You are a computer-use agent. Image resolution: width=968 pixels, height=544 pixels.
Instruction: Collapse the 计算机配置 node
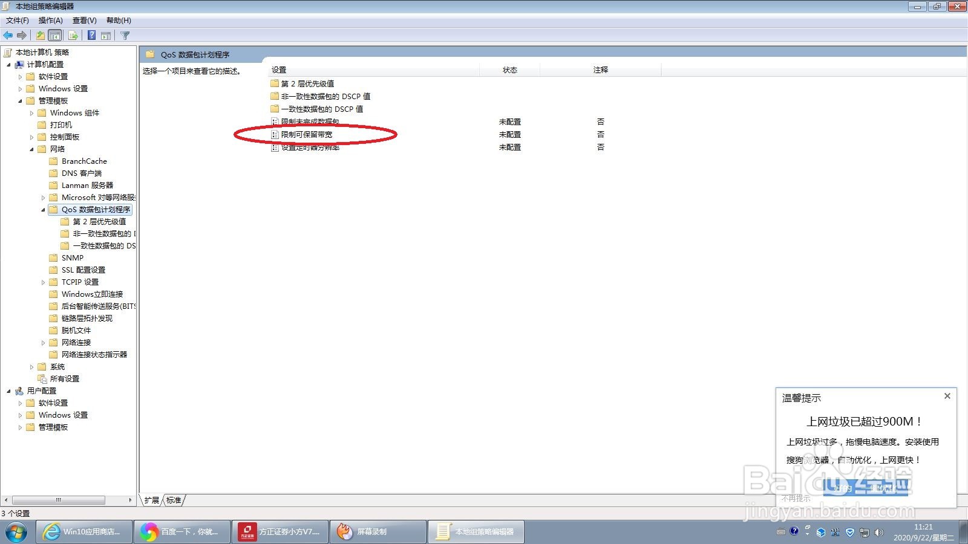8,65
